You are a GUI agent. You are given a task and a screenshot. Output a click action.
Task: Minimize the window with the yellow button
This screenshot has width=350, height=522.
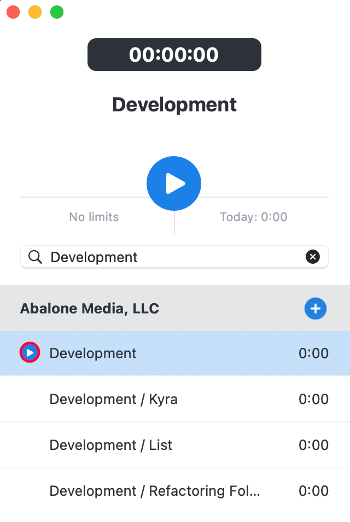coord(35,13)
